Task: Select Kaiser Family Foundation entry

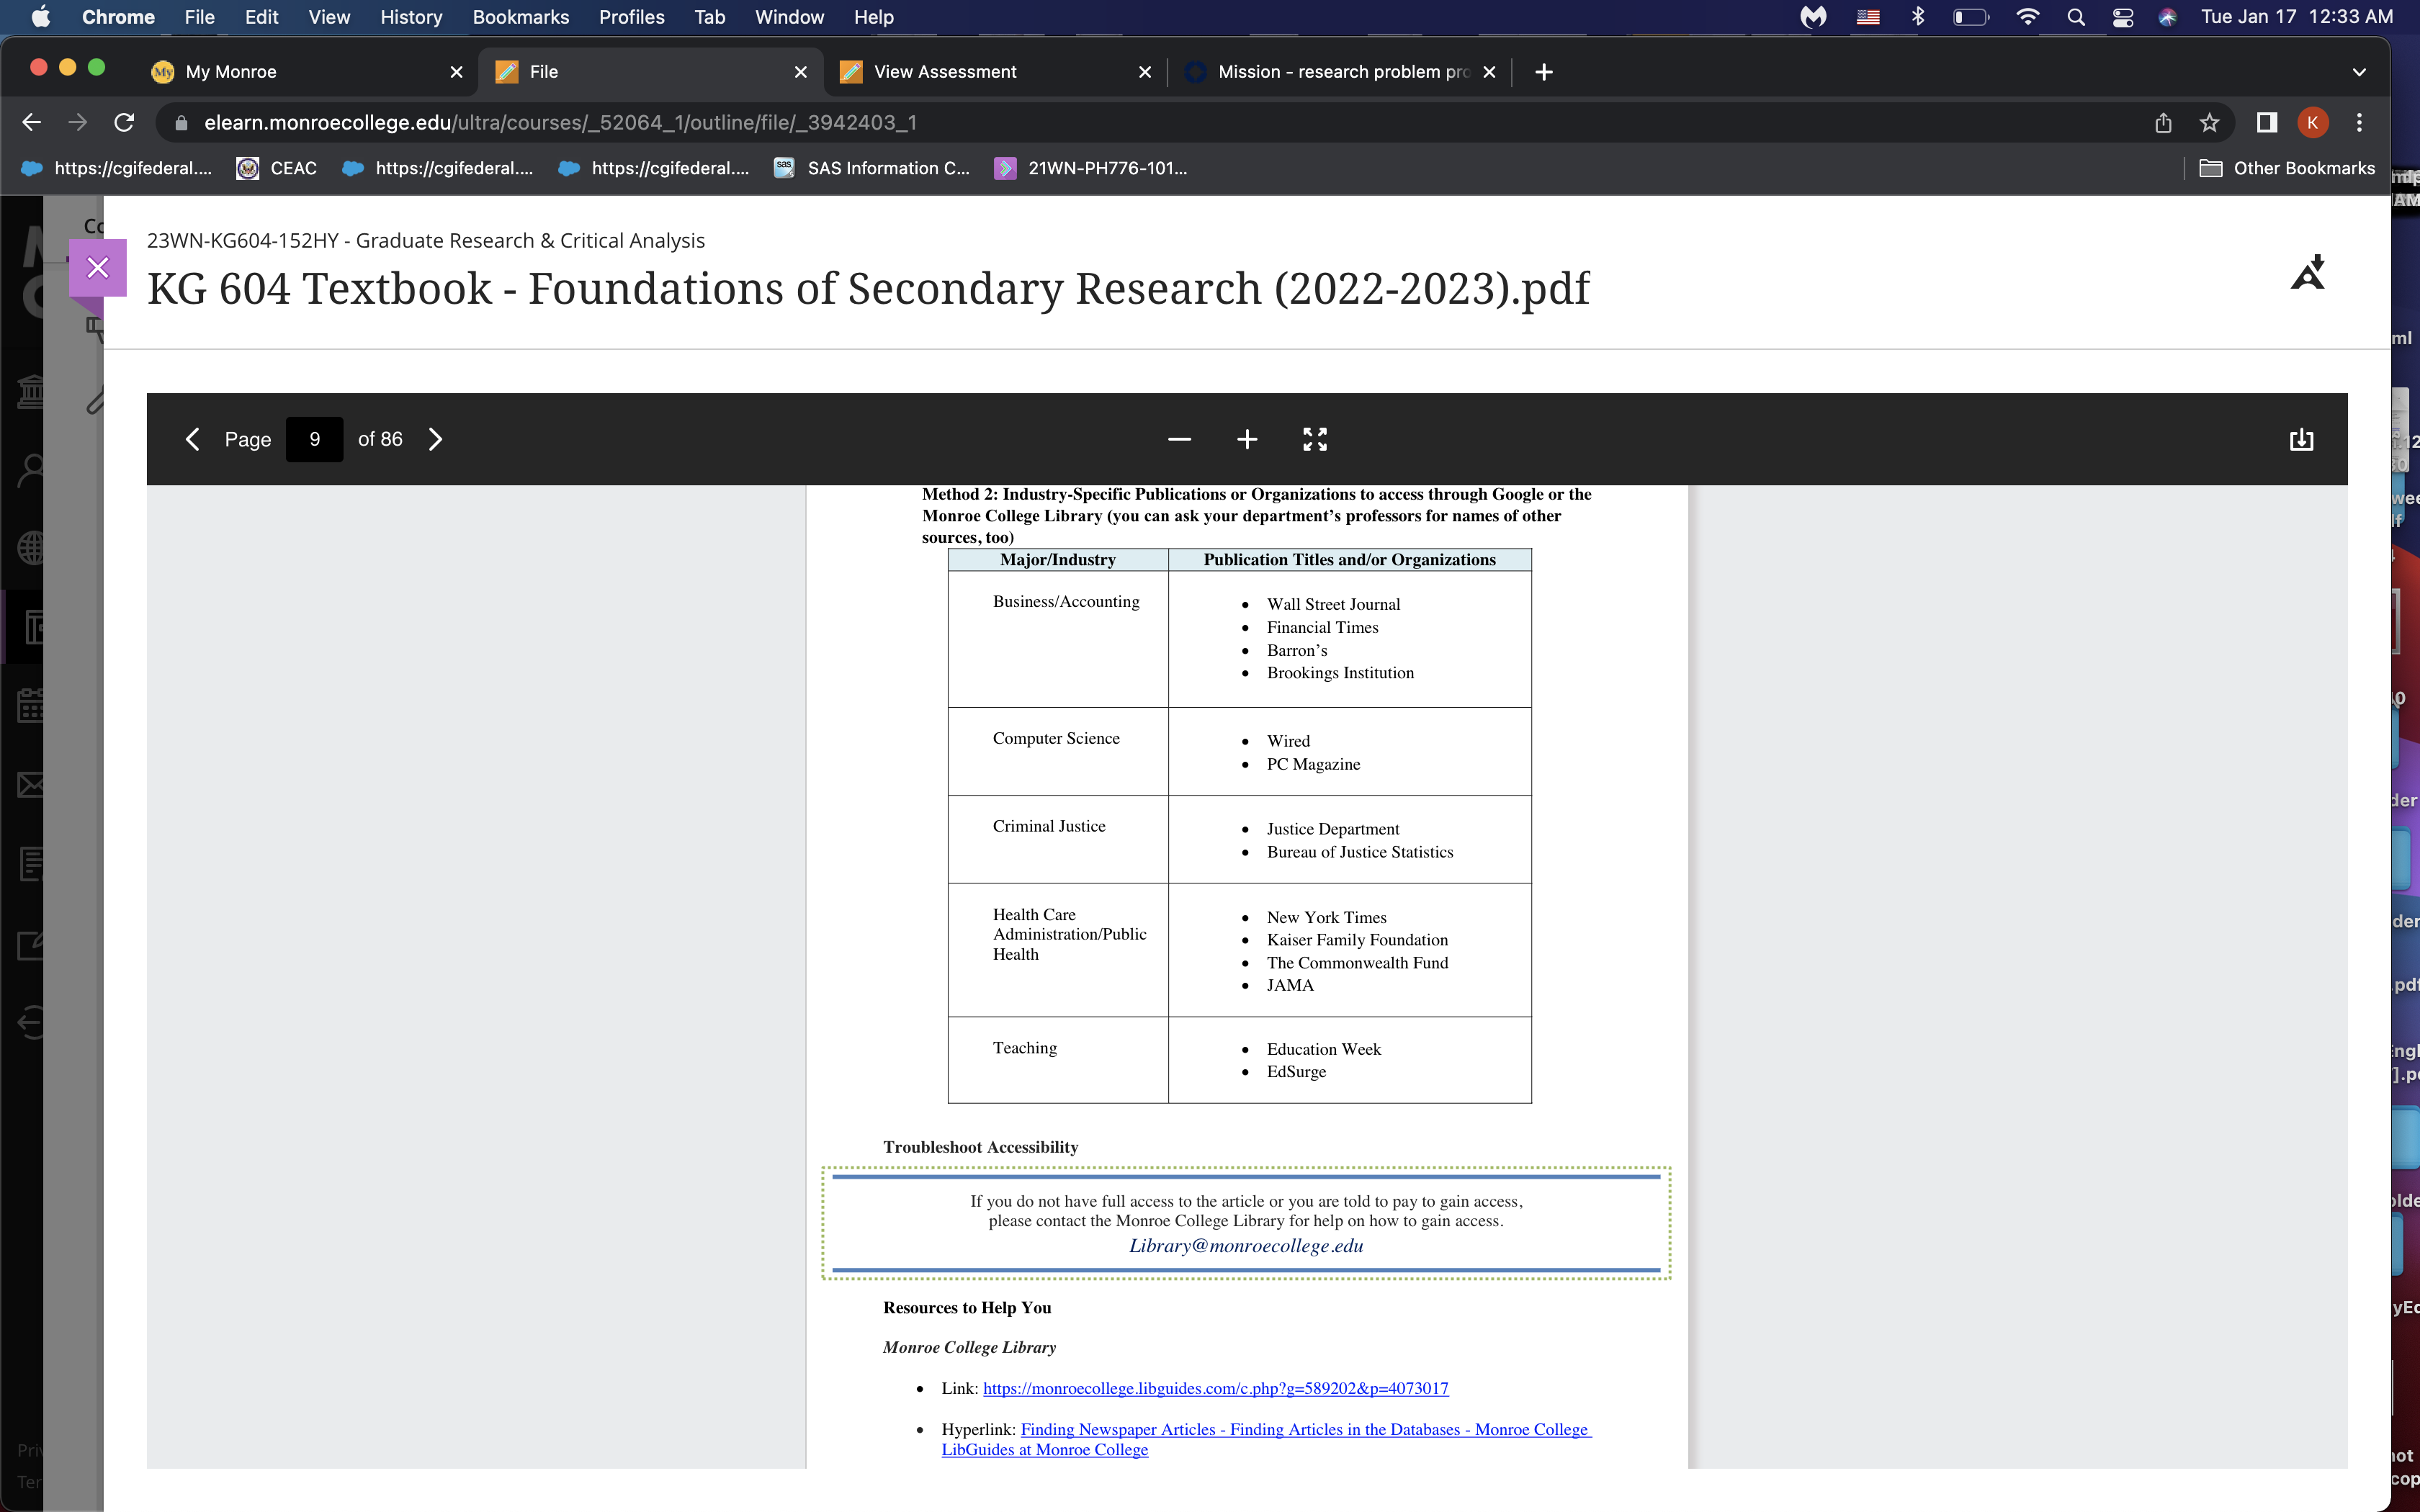Action: (x=1357, y=940)
